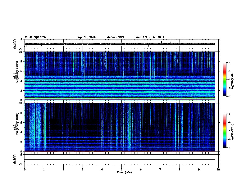Image resolution: width=246 pixels, height=190 pixels.
Task: Click the ch.1 spectrogram "2" kHz tick label
Action: (21, 91)
